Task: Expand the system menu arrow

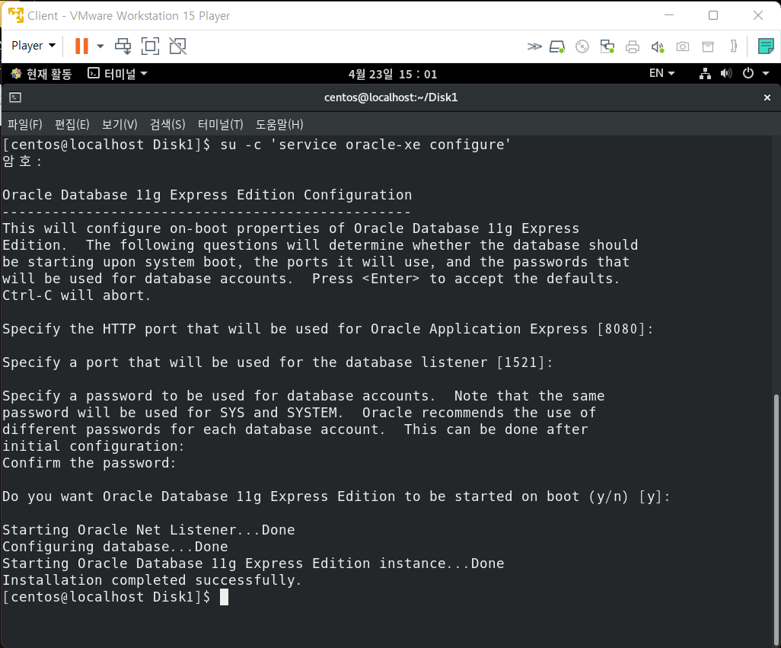Action: click(766, 74)
